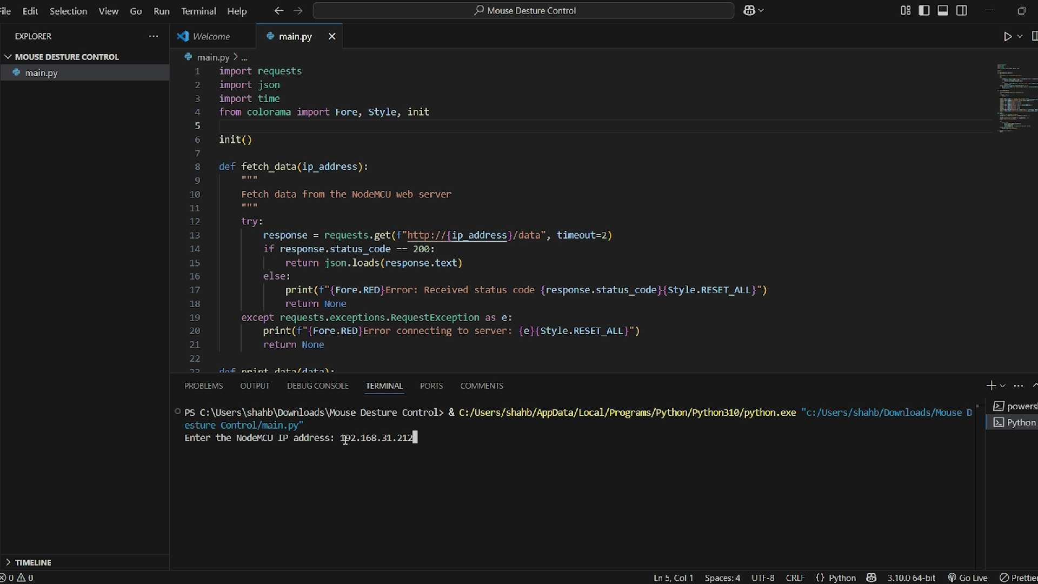The height and width of the screenshot is (584, 1038).
Task: Click the Customize Layout icon
Action: (x=905, y=10)
